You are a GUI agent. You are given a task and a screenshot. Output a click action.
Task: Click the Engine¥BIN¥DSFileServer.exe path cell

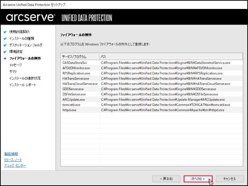pos(159,94)
